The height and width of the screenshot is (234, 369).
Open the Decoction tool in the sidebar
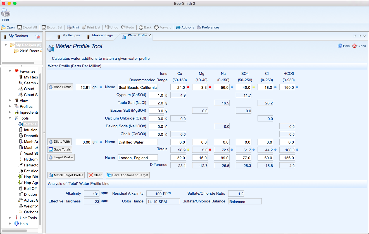(x=28, y=136)
